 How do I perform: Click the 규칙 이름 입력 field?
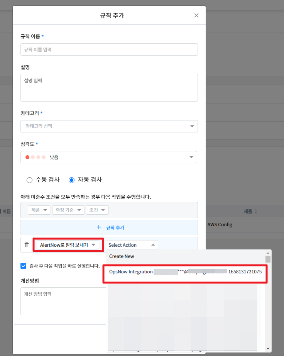(109, 49)
